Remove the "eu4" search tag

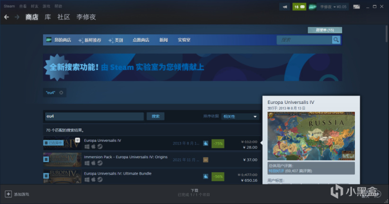click(61, 93)
